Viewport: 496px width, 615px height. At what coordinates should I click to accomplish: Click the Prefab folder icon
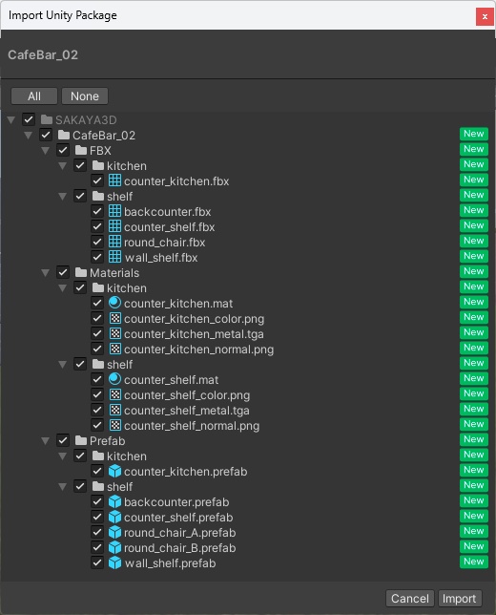(81, 440)
